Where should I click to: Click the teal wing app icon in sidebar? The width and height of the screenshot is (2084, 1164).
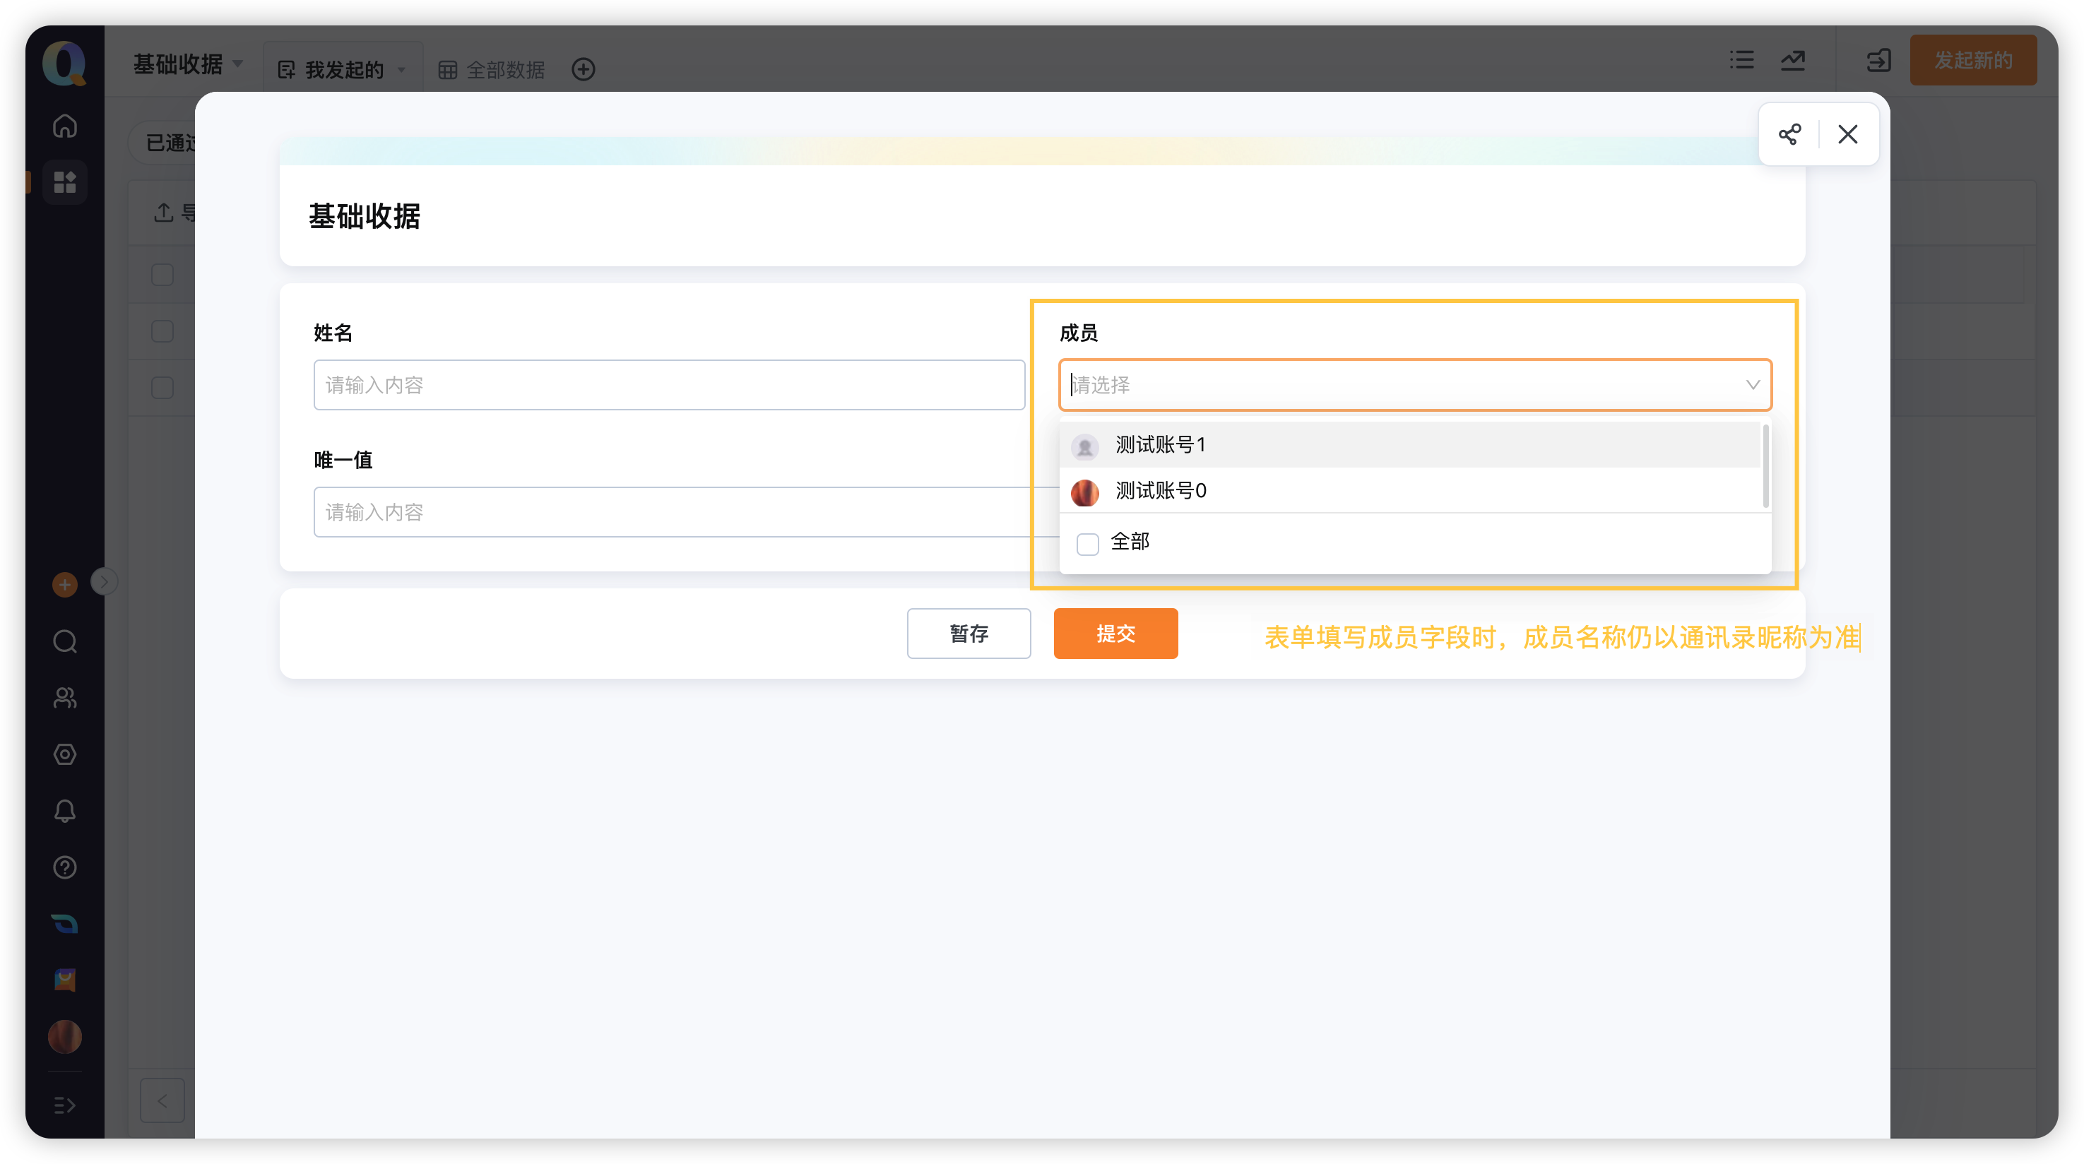(65, 924)
